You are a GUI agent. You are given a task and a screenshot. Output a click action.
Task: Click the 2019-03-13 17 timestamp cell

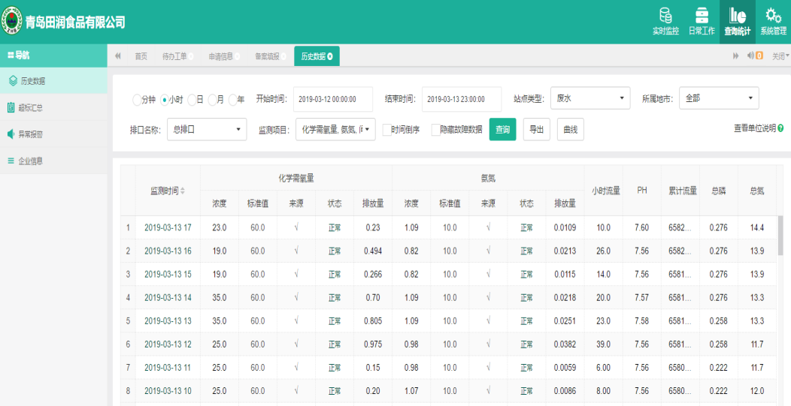[168, 227]
